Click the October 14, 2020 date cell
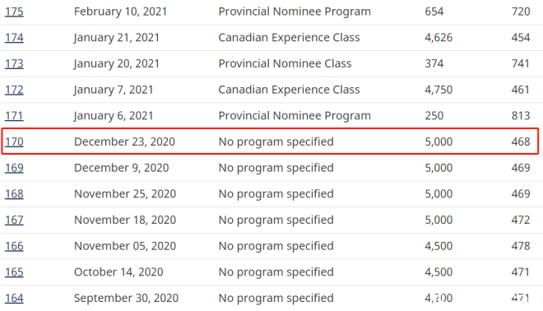 click(118, 272)
